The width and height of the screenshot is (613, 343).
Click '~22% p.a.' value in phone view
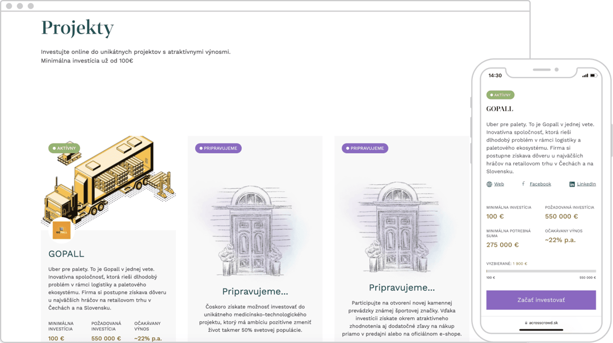pyautogui.click(x=560, y=240)
